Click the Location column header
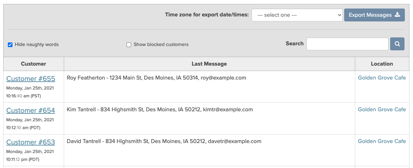The image size is (413, 168). tap(382, 64)
